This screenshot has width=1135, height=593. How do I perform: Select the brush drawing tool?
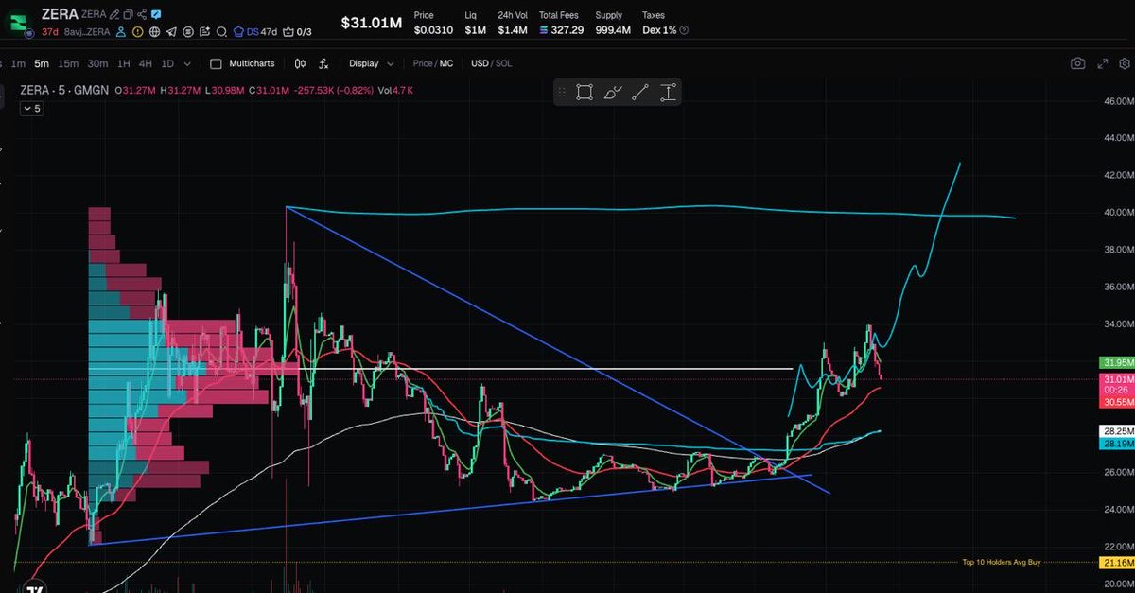pyautogui.click(x=613, y=92)
